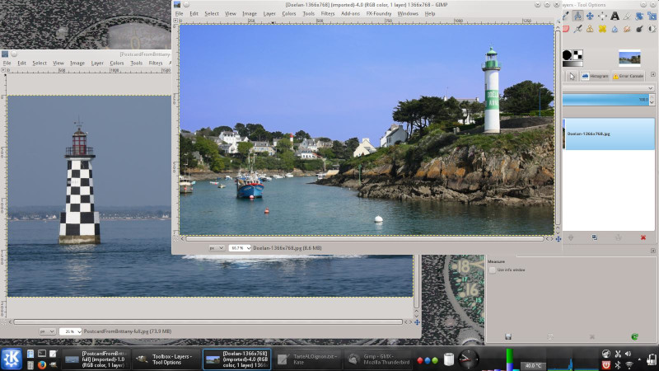Click the active pattern checker indicator
This screenshot has height=371, width=659.
(578, 54)
